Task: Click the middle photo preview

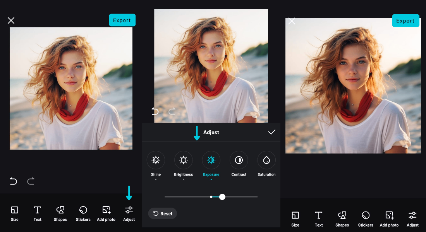Action: click(211, 66)
